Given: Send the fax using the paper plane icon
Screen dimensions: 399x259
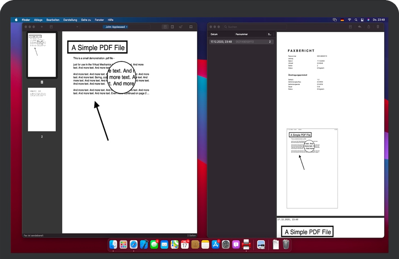Looking at the screenshot, I should coord(180,27).
